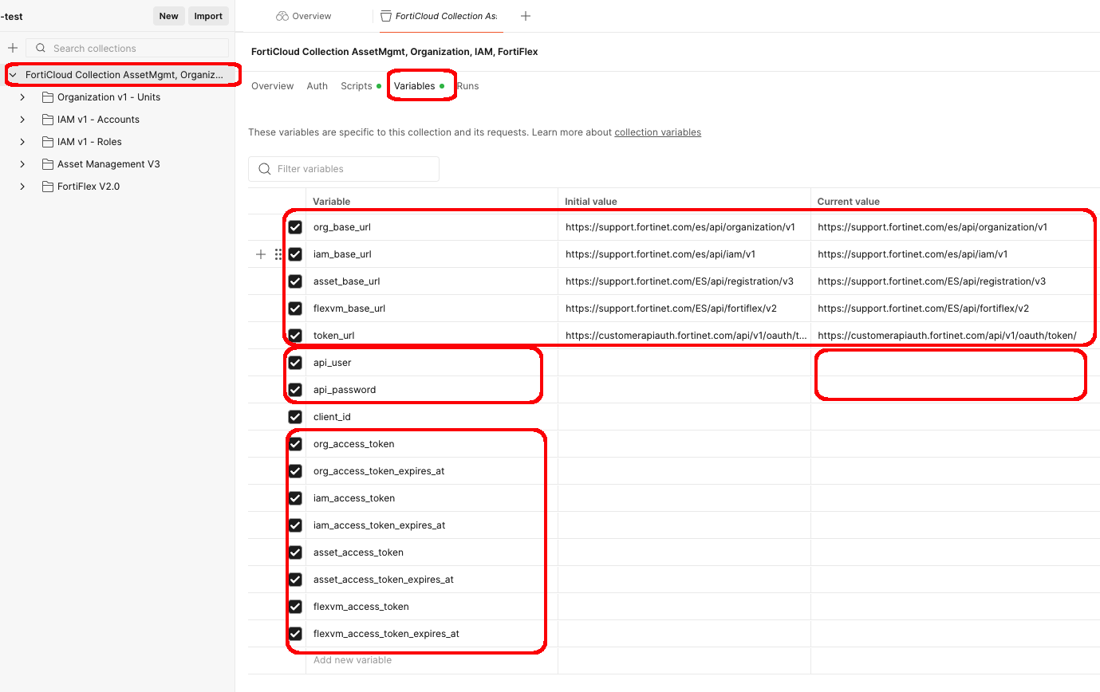Toggle asset_access_token_expires_at checkbox
Screen dimensions: 1100x692
[x=295, y=580]
